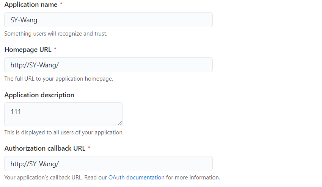Click the "Application name" label
Screen dimensions: 322x187
point(31,5)
